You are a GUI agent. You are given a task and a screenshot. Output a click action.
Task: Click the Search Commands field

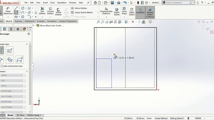(178, 3)
